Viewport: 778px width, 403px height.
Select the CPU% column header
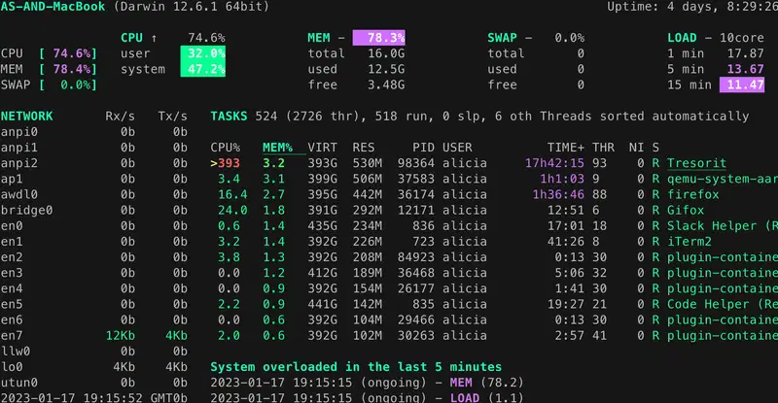[225, 147]
